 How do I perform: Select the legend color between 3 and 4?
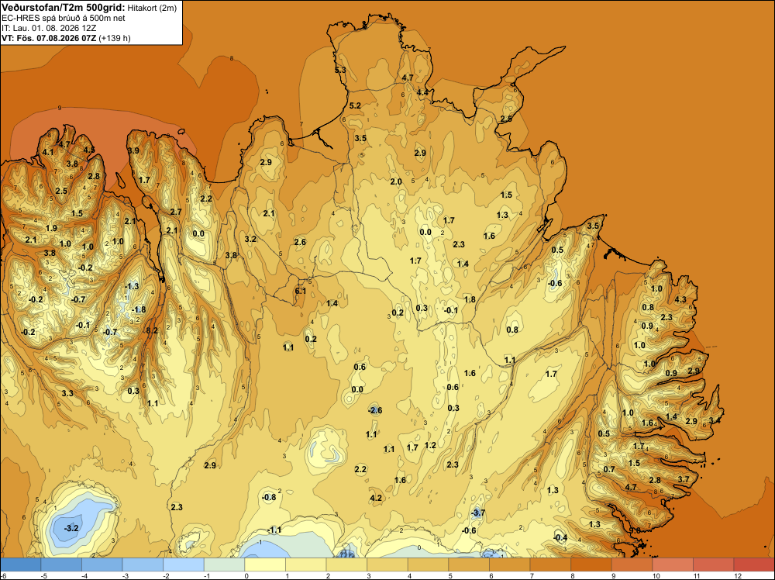(387, 565)
